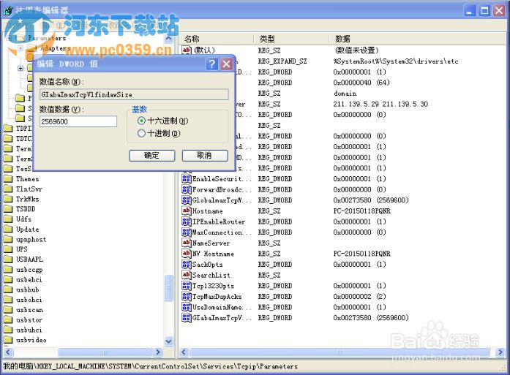
Task: Open the usbohci key in tree
Action: tap(29, 300)
